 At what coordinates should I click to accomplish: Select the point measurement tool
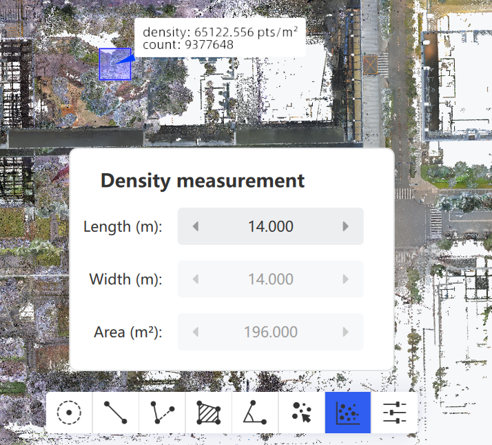(69, 413)
